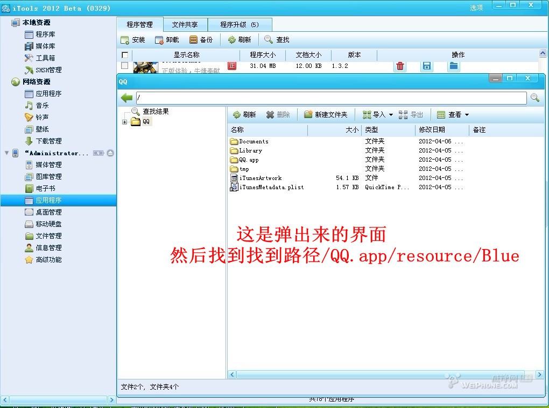Open 媒体管理 under device

pos(43,165)
